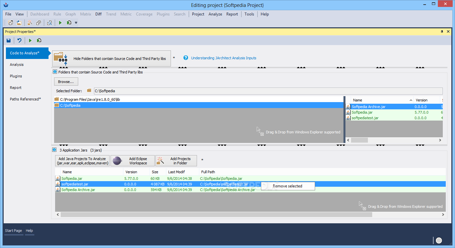The height and width of the screenshot is (248, 455).
Task: Open Understanding JArchitect Analysis Inputs link
Action: pyautogui.click(x=224, y=58)
